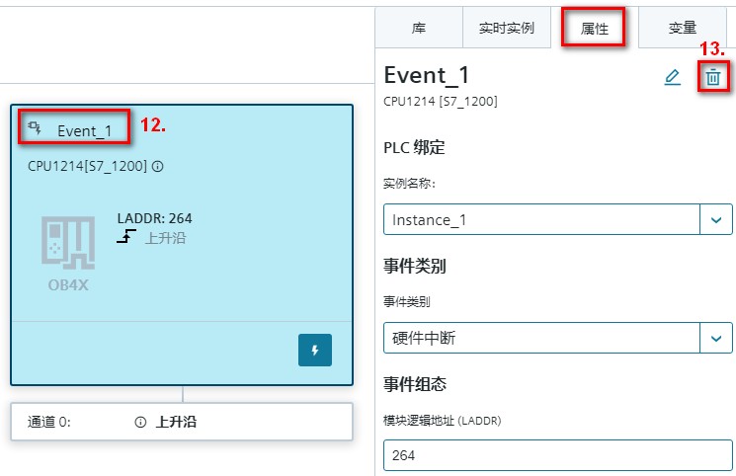Click the LADDR input field showing 264
This screenshot has height=476, width=736.
pos(558,456)
